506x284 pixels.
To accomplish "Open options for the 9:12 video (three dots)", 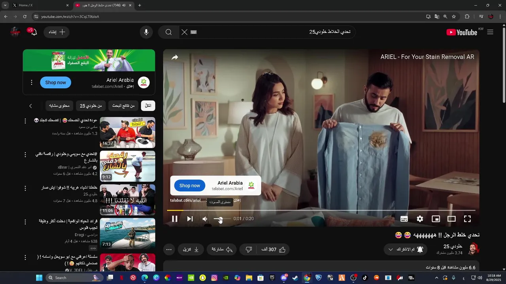I will click(x=25, y=155).
